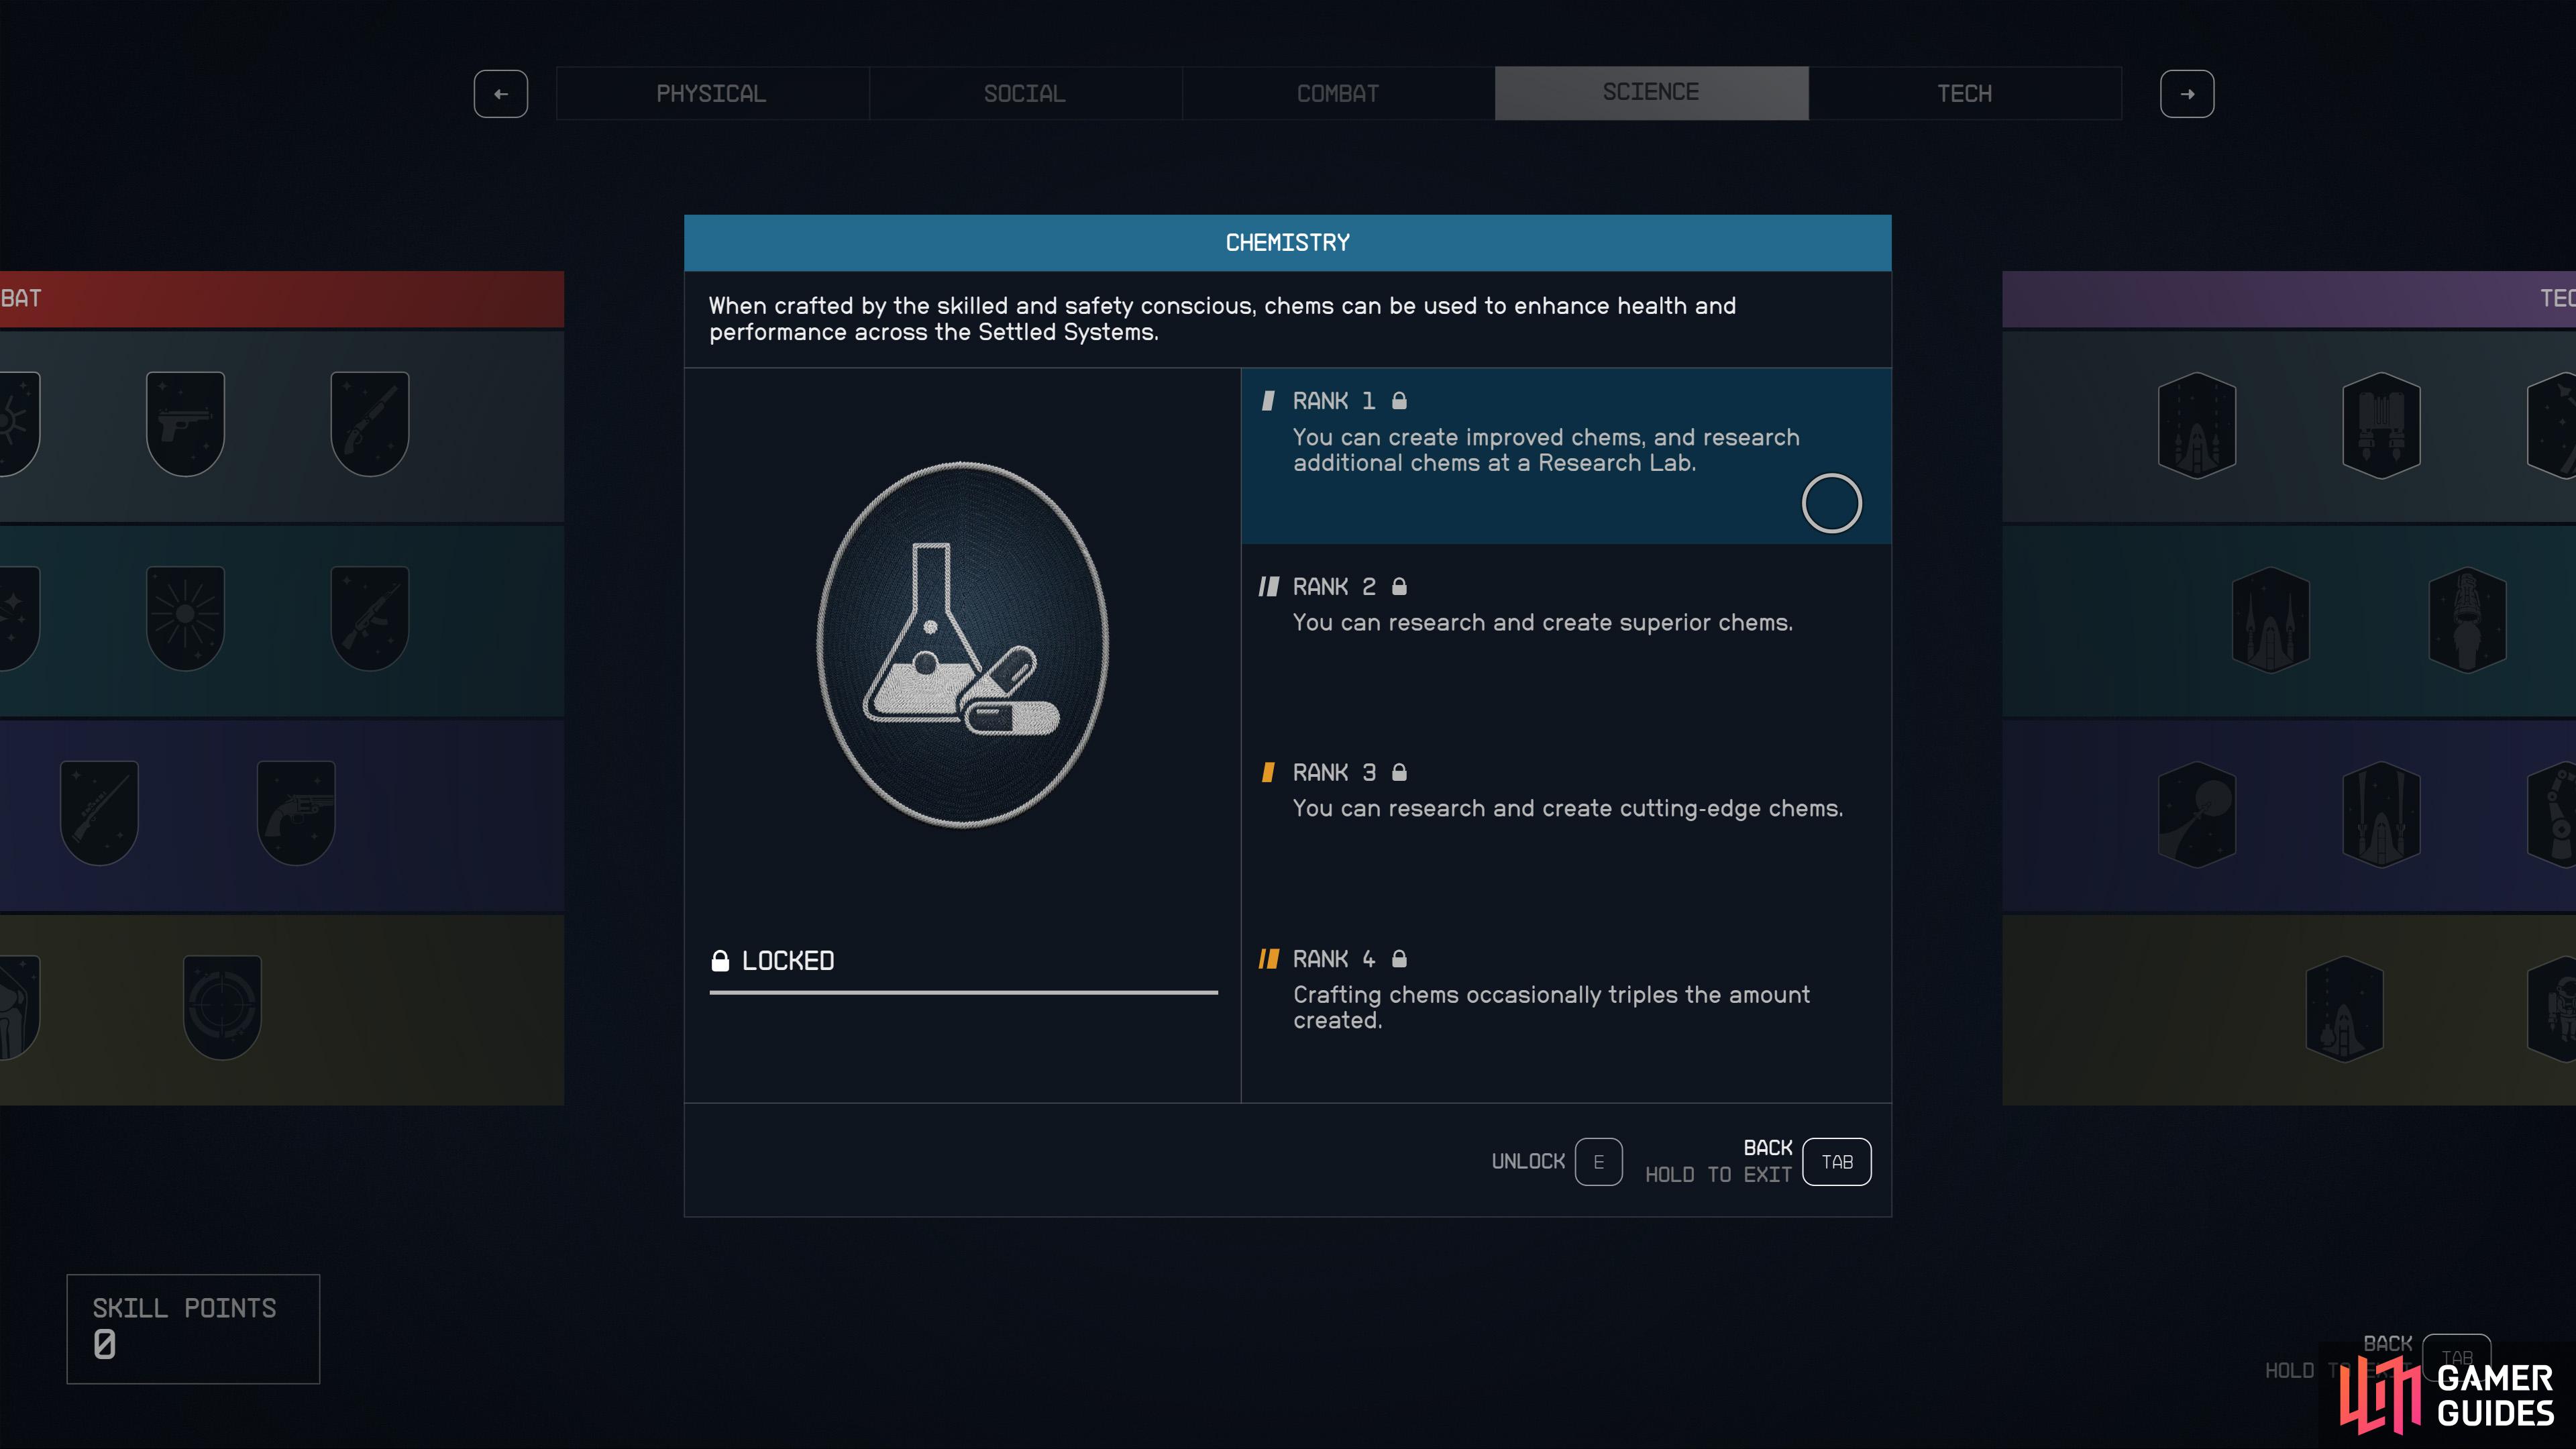Click the Rank 2 padlock icon
This screenshot has width=2576, height=1449.
(x=1399, y=586)
